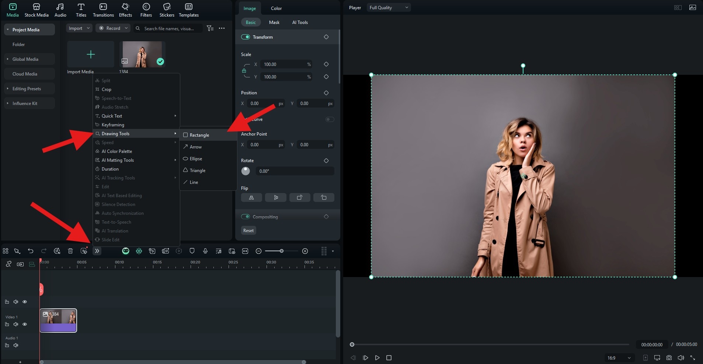The width and height of the screenshot is (703, 364).
Task: Click the flip vertical button
Action: (x=276, y=197)
